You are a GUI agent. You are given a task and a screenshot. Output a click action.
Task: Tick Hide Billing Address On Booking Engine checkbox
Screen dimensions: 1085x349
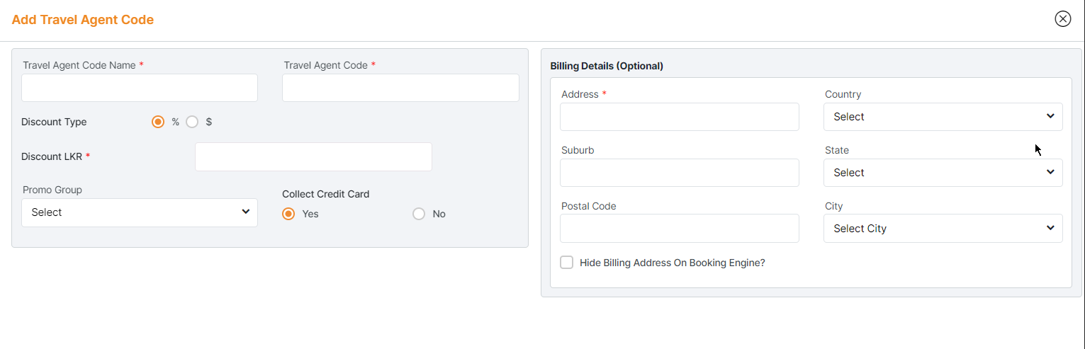point(567,263)
